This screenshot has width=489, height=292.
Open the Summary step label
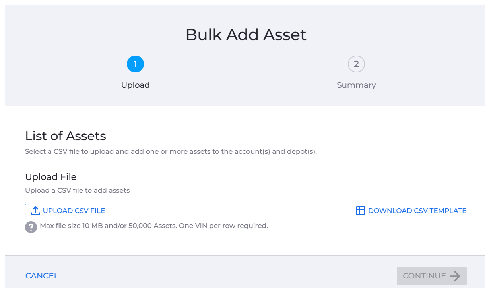(x=356, y=85)
